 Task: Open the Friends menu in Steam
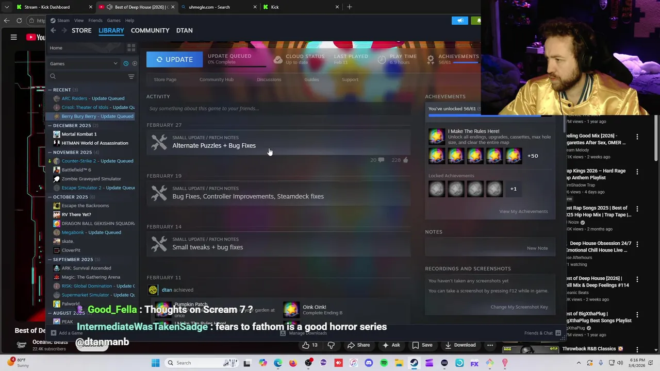click(95, 21)
